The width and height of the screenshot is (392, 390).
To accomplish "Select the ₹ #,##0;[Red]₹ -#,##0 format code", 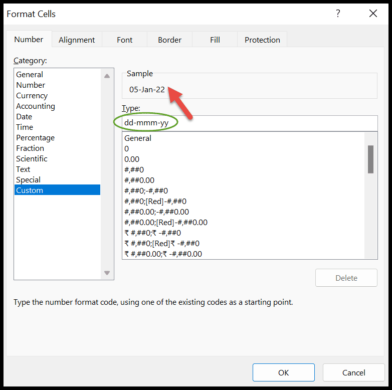I will [243, 243].
